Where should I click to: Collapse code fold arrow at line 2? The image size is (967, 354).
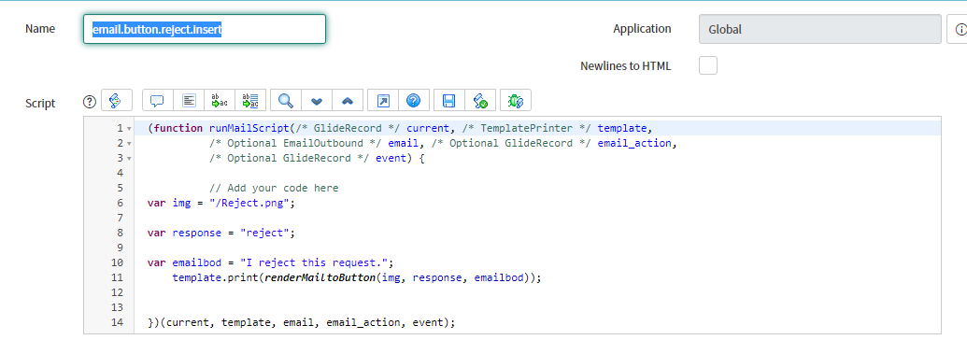(x=129, y=144)
